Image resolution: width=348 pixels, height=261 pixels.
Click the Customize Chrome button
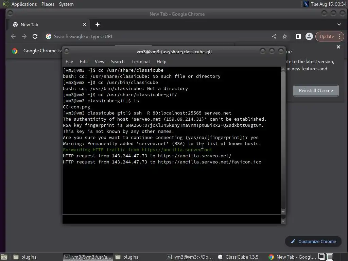(x=313, y=242)
